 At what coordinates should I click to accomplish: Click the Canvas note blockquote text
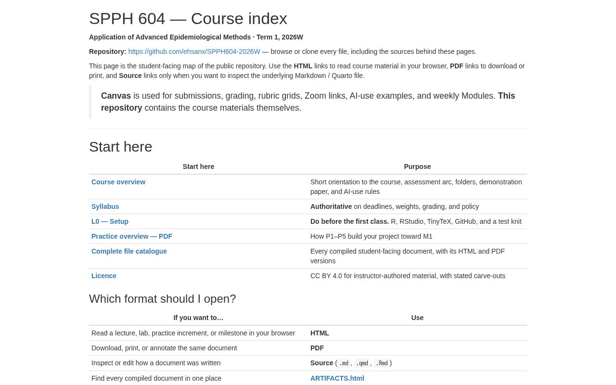pos(308,102)
